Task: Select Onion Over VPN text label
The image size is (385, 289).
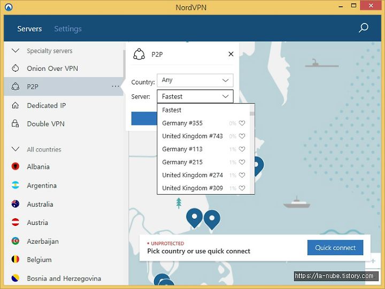Action: pyautogui.click(x=52, y=69)
